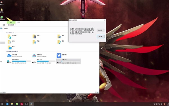Open the green round taskbar app
This screenshot has height=106, width=169.
point(17,104)
